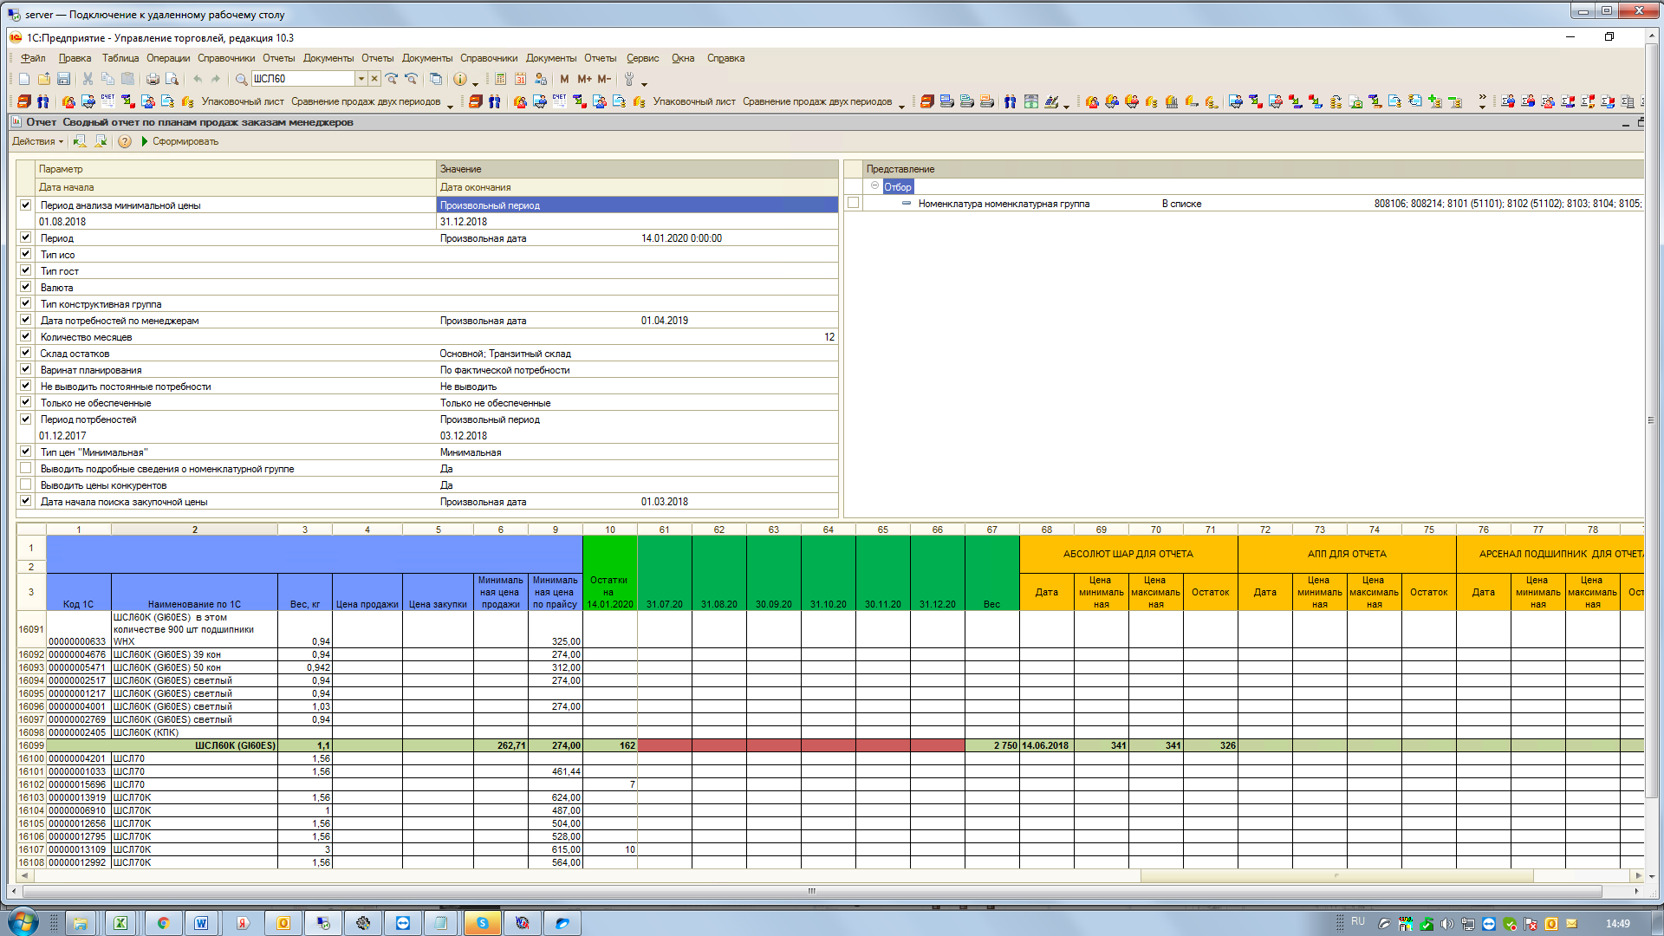Open the calendar toolbar icon
This screenshot has width=1664, height=936.
pos(520,79)
